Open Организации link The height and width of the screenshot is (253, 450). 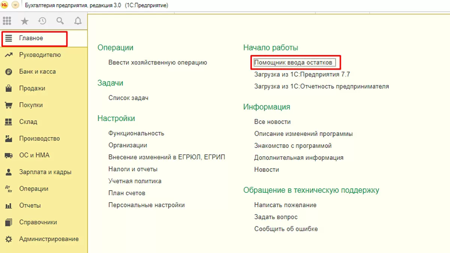pos(127,145)
